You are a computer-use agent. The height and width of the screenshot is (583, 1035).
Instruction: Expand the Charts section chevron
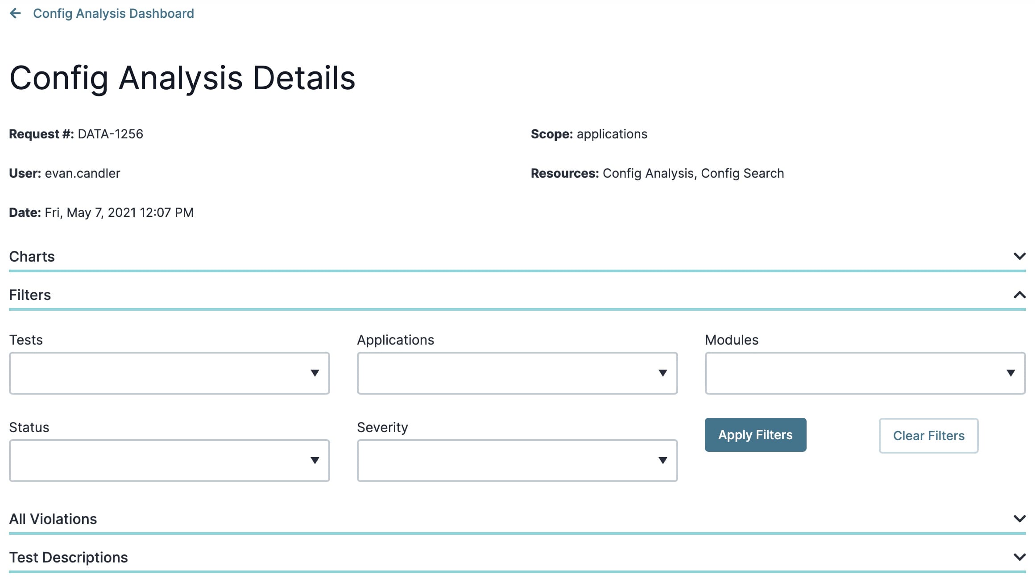tap(1019, 256)
